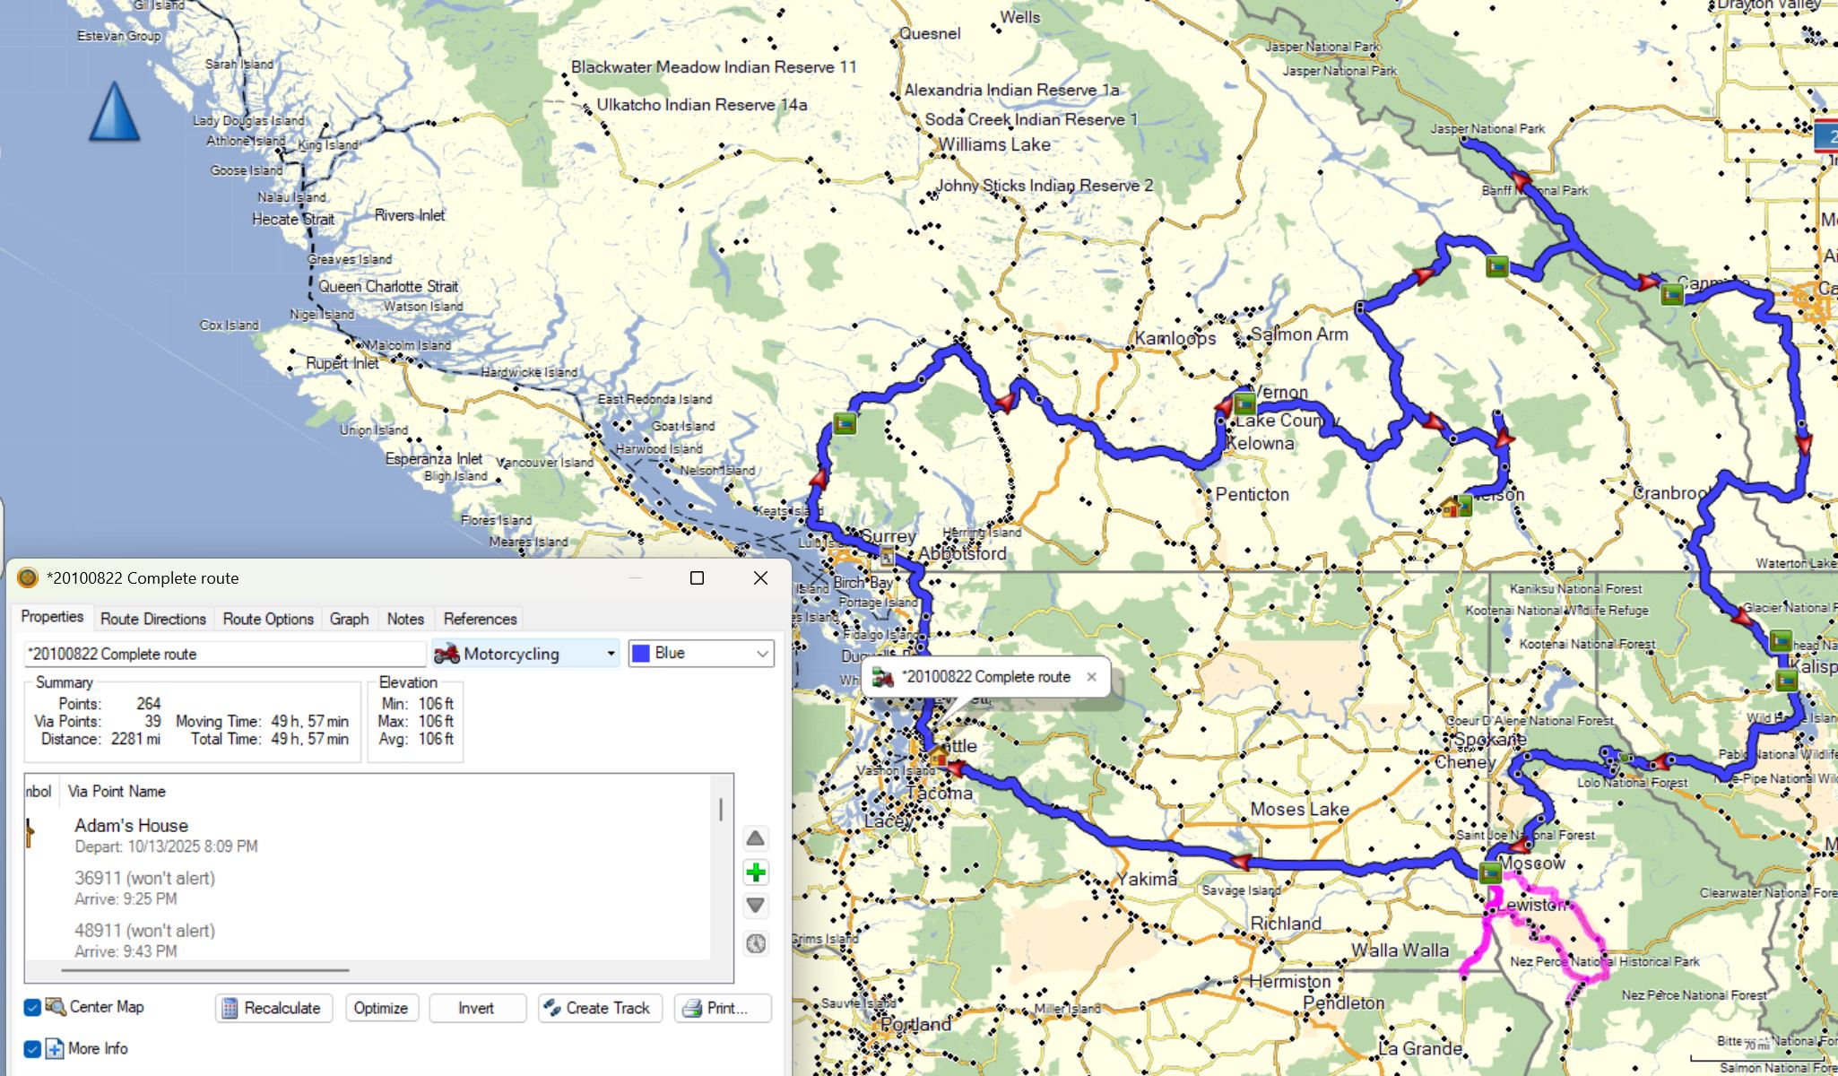This screenshot has height=1076, width=1838.
Task: Toggle the More Info checkbox
Action: (x=32, y=1049)
